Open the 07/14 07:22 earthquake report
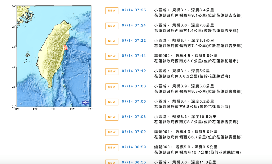Screen dimensions: 272x164 (x=134, y=40)
